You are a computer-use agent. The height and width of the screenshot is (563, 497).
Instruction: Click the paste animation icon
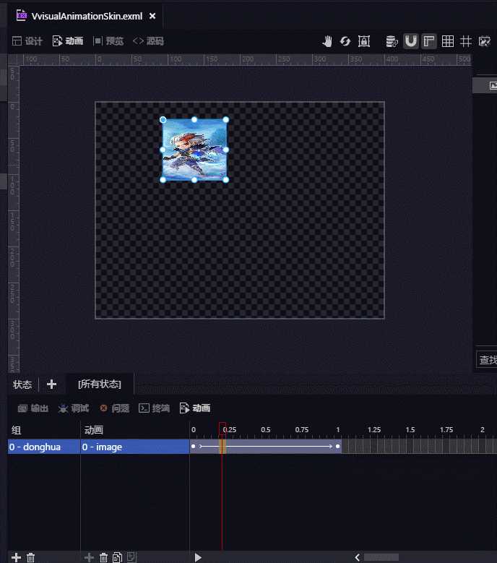(131, 557)
